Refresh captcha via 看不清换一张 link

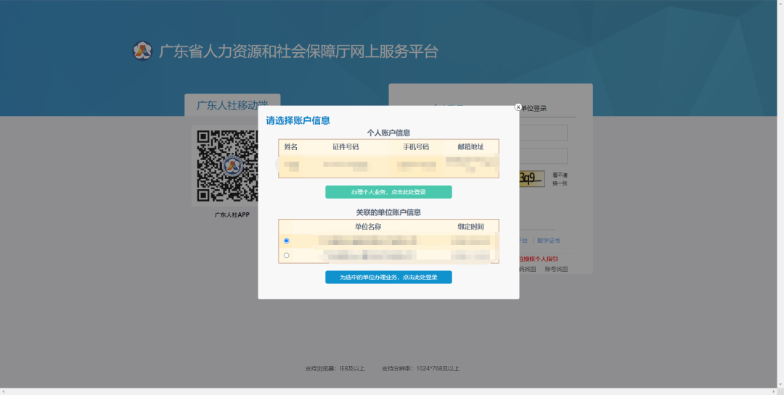tap(560, 179)
